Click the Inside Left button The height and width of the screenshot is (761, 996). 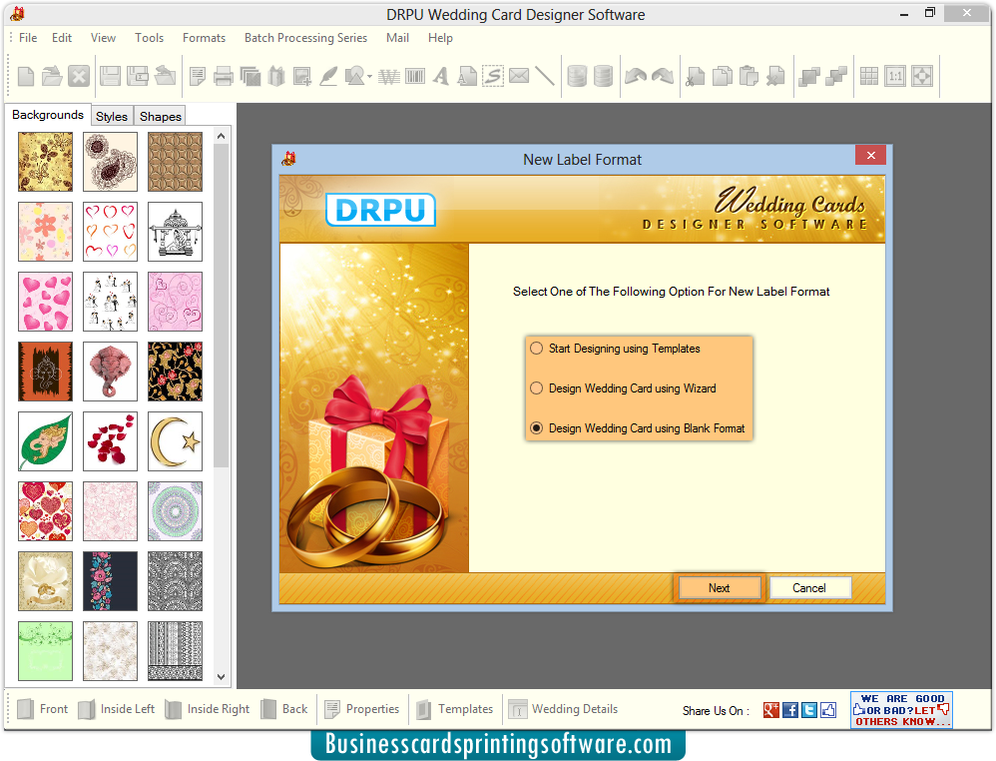coord(116,709)
